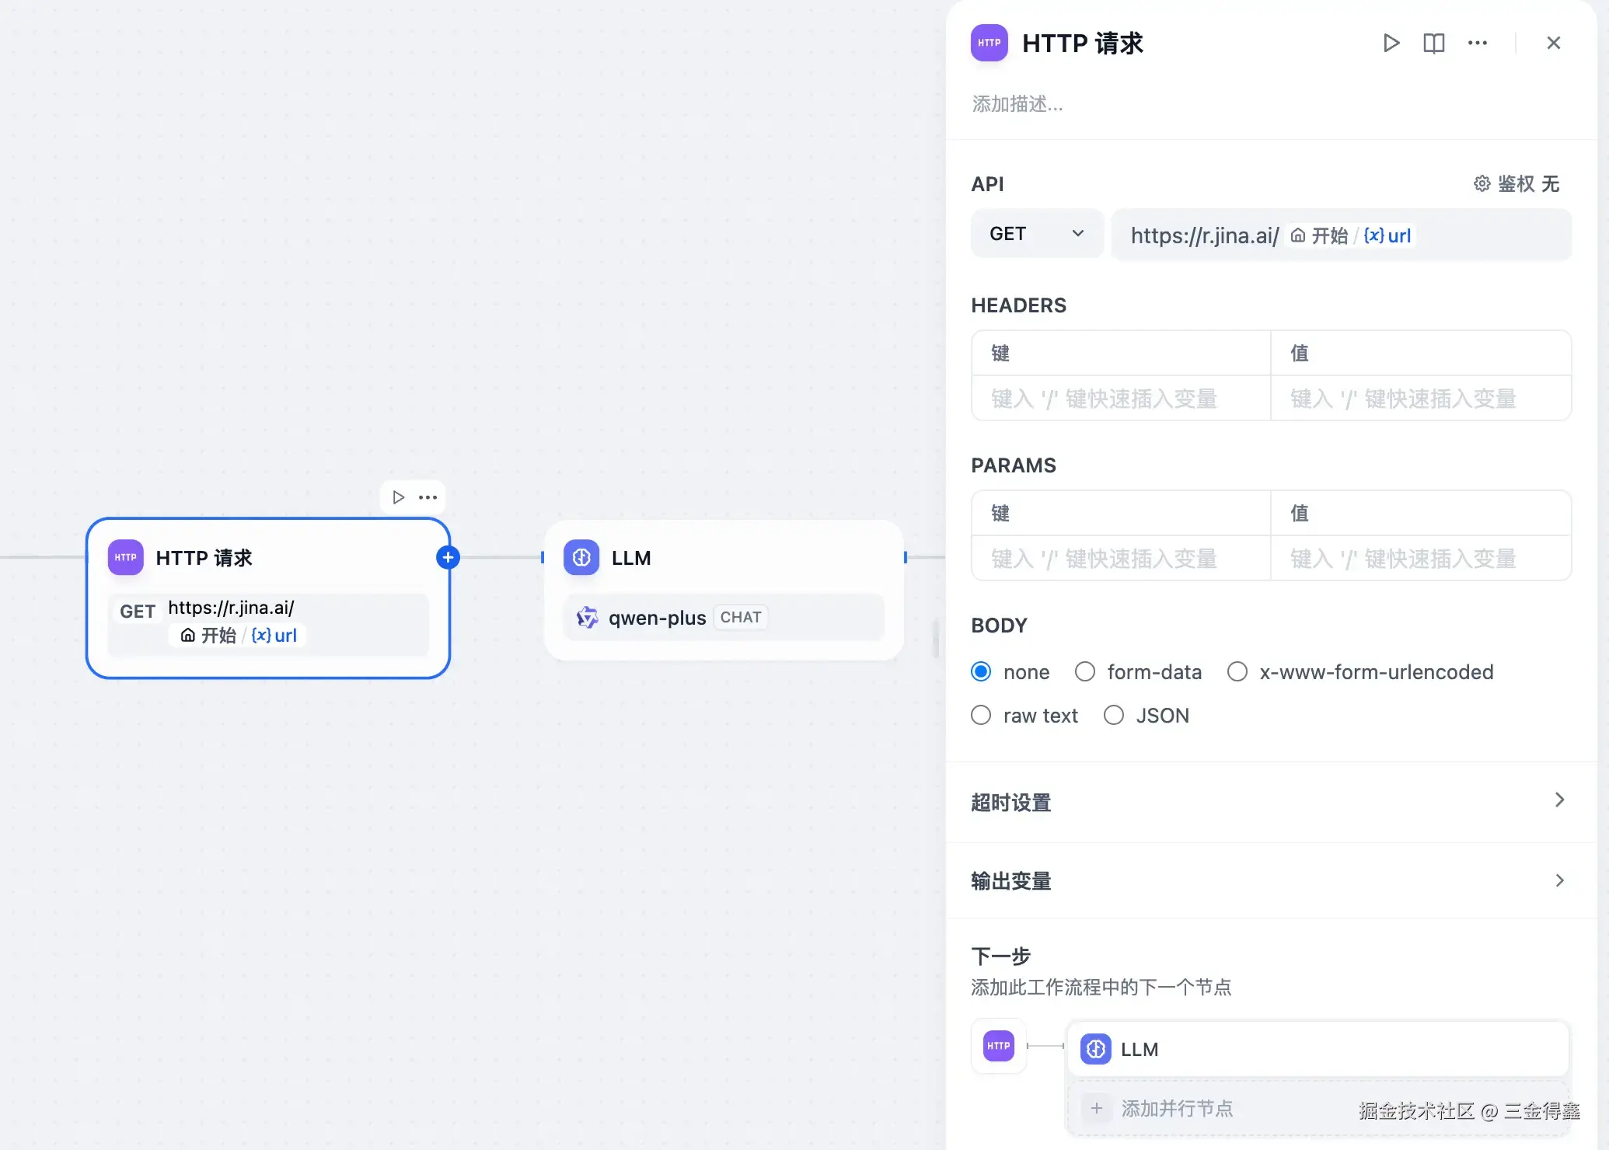The width and height of the screenshot is (1609, 1150).
Task: Click plus handle on HTTP node
Action: 448,558
